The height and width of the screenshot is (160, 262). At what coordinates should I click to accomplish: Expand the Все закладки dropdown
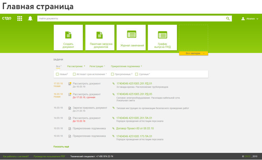(x=194, y=53)
